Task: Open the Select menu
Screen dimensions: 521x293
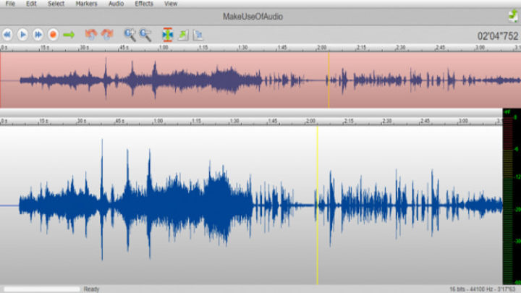Action: click(x=56, y=4)
